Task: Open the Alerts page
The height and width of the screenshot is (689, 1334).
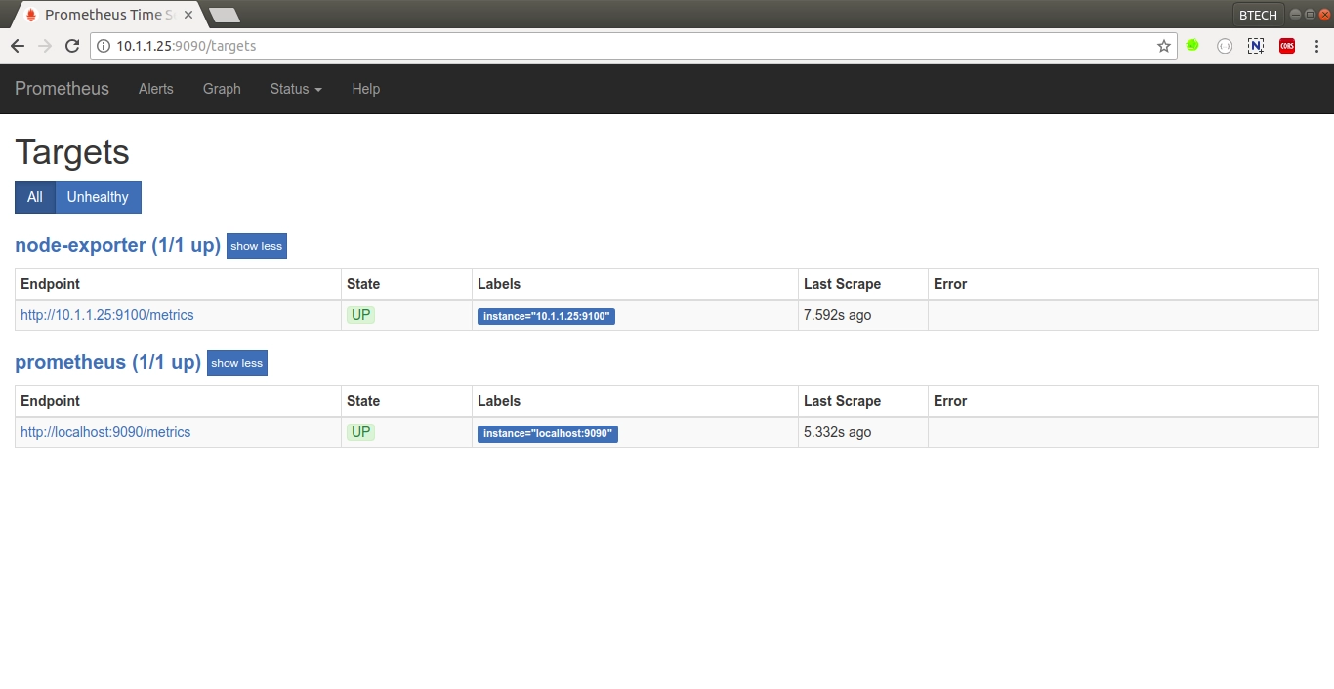Action: pyautogui.click(x=156, y=89)
